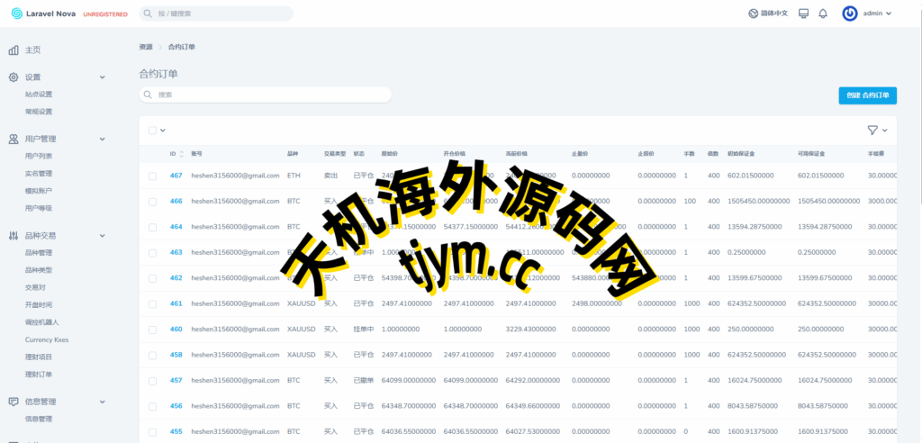Collapse the 用户管理 sidebar section
Image resolution: width=922 pixels, height=443 pixels.
102,139
